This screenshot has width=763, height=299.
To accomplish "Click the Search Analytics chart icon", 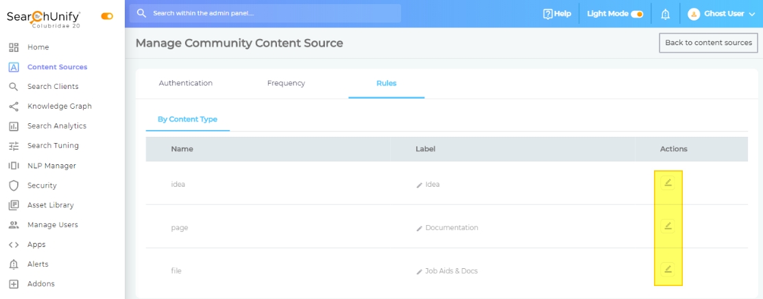I will point(13,127).
